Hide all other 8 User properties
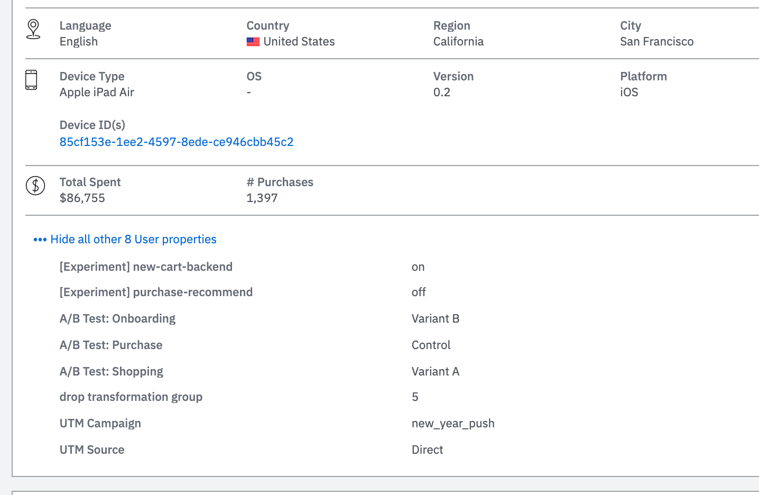 point(133,240)
